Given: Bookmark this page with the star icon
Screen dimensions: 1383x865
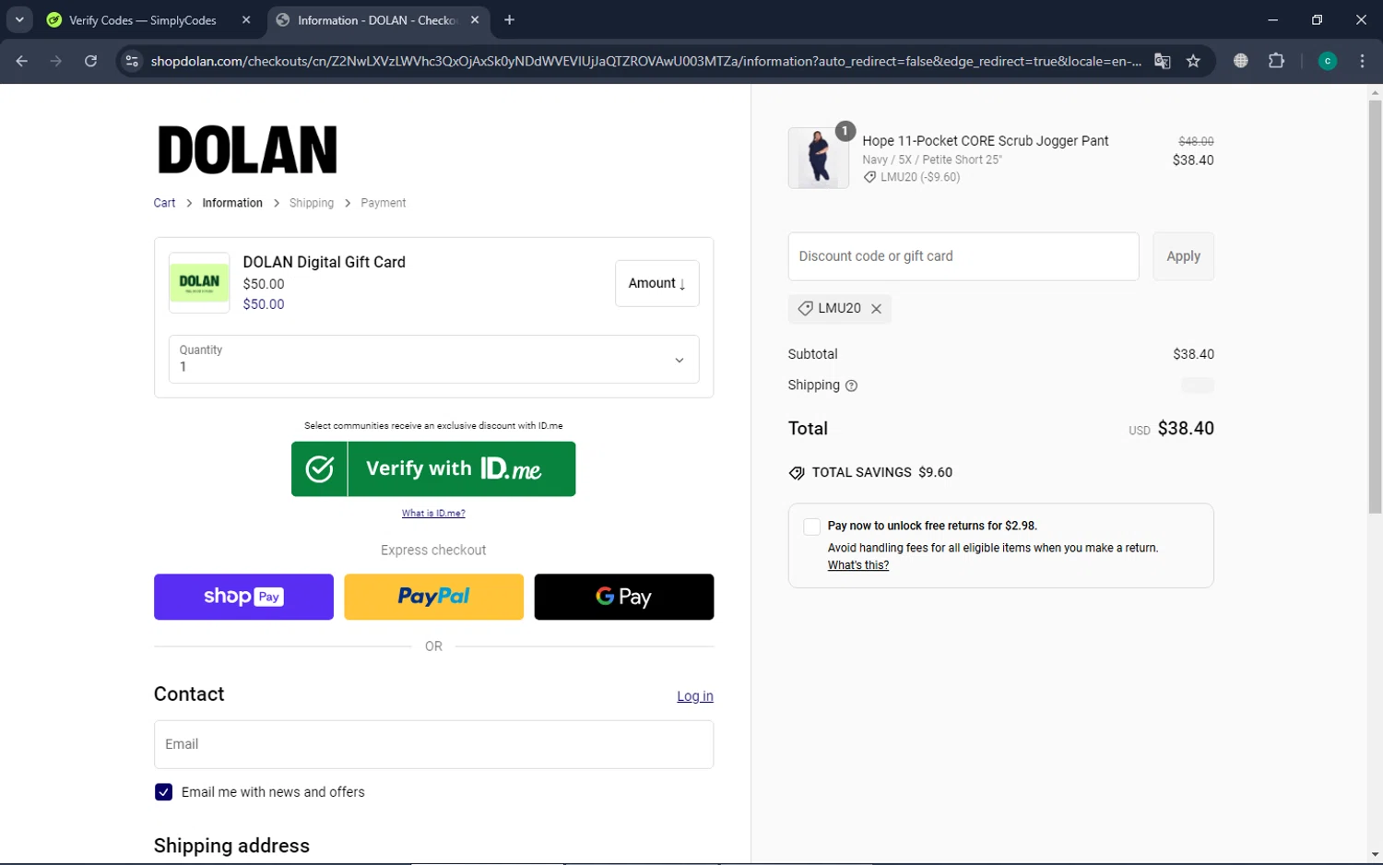Looking at the screenshot, I should 1193,61.
